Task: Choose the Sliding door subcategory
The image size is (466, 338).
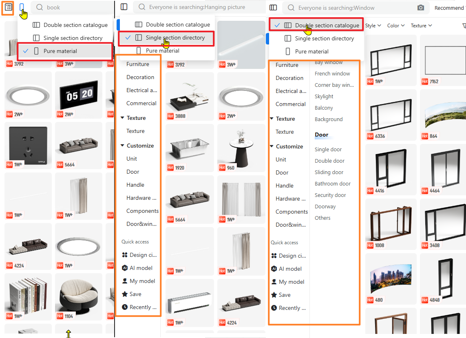Action: tap(329, 172)
